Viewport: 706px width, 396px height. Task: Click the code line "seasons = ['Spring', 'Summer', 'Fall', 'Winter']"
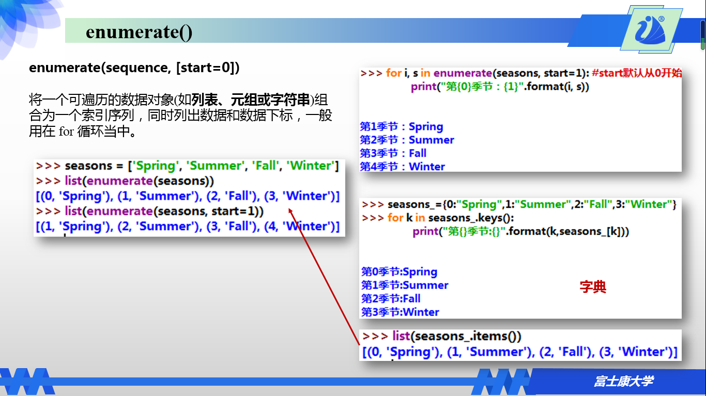[202, 166]
